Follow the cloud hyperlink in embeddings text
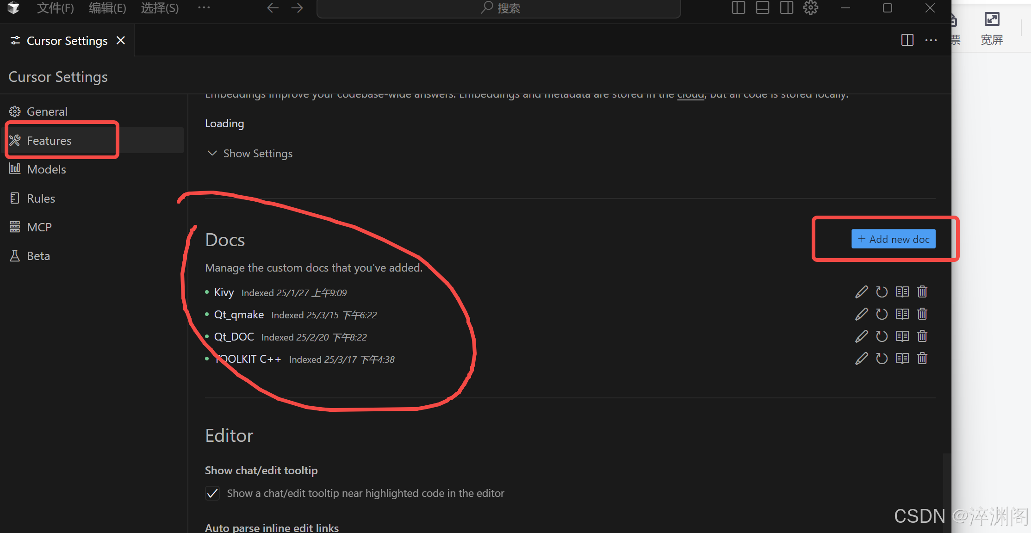 click(x=690, y=95)
